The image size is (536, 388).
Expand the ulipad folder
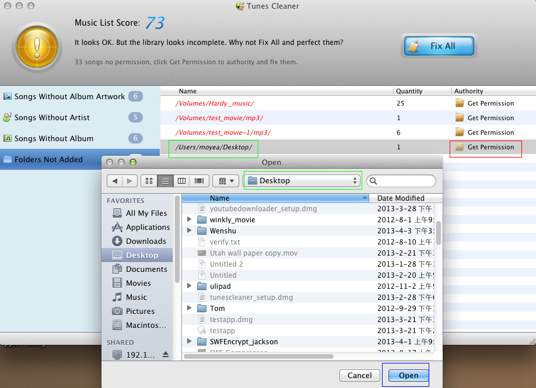[x=189, y=286]
